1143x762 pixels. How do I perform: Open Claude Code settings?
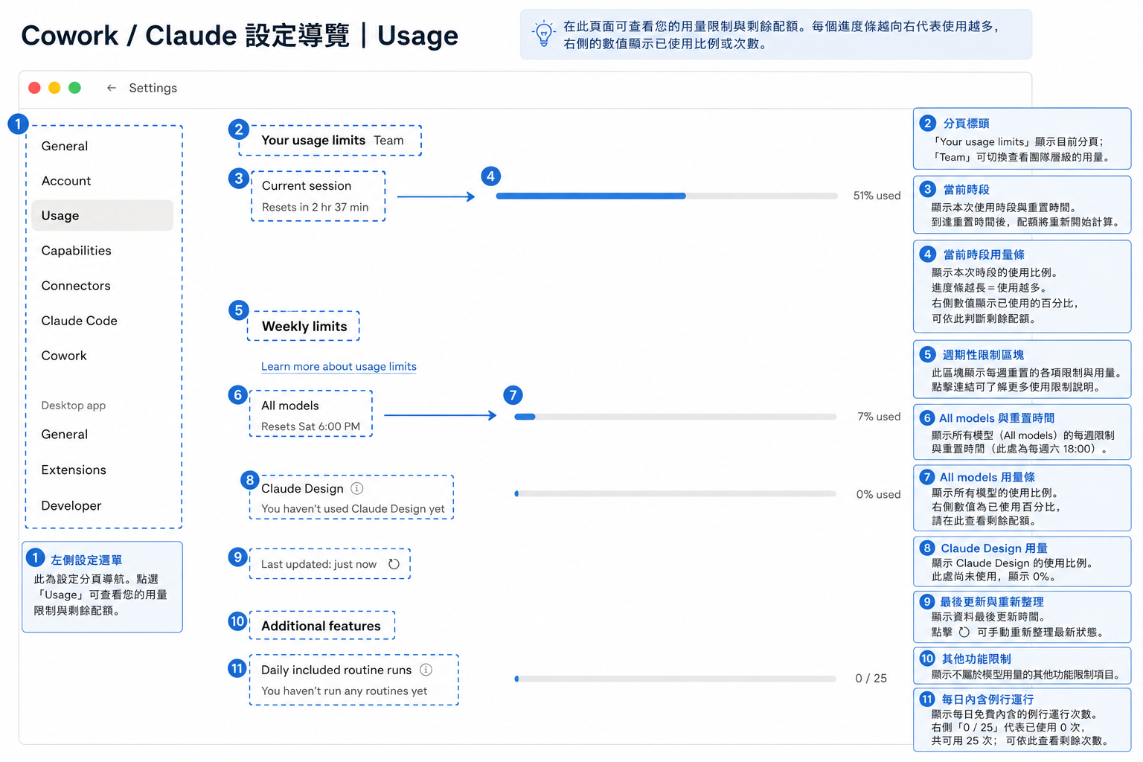[79, 321]
